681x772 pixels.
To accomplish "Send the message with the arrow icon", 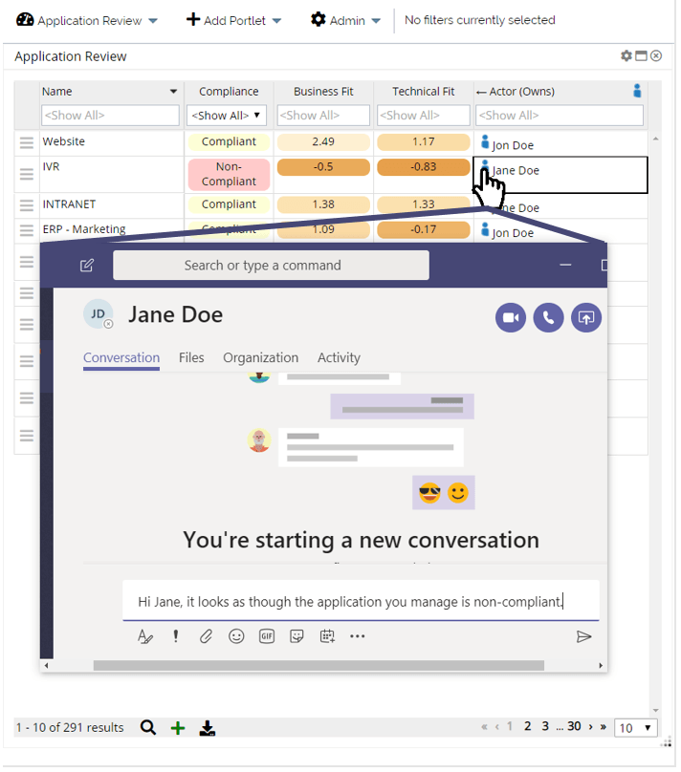I will (583, 636).
